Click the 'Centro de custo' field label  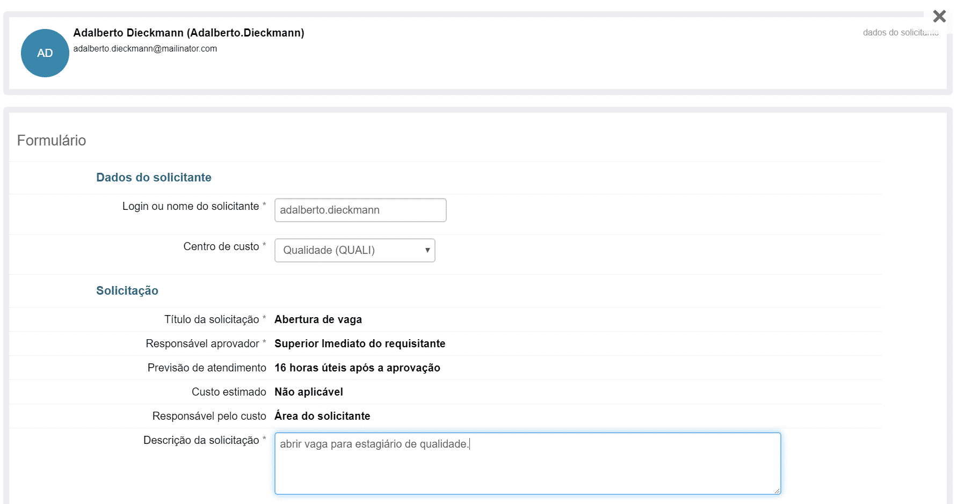[x=221, y=246]
